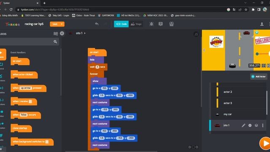
Task: Select oto 1 actor in list
Action: pyautogui.click(x=238, y=125)
